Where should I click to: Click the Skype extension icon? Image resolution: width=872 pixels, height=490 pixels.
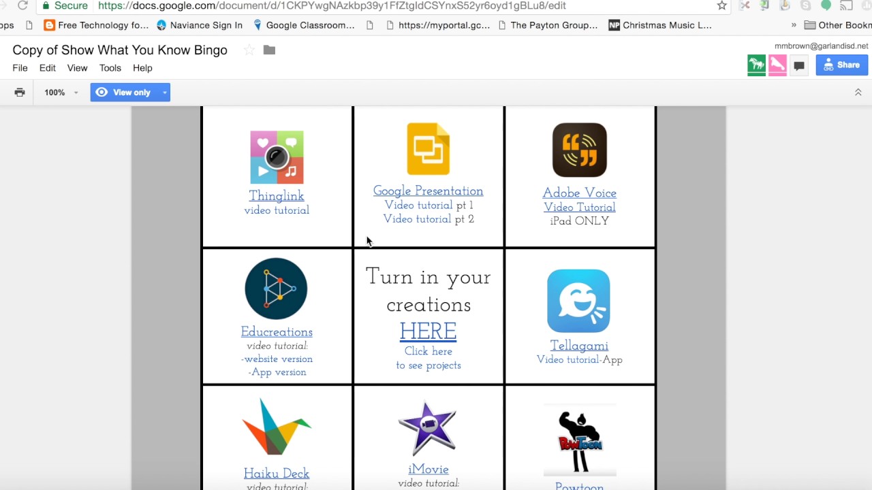806,5
